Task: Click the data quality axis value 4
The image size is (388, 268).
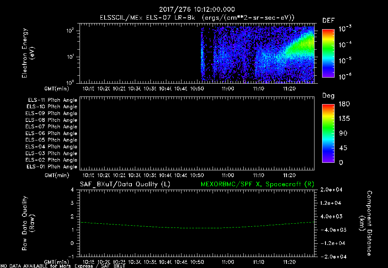Action: (x=72, y=190)
